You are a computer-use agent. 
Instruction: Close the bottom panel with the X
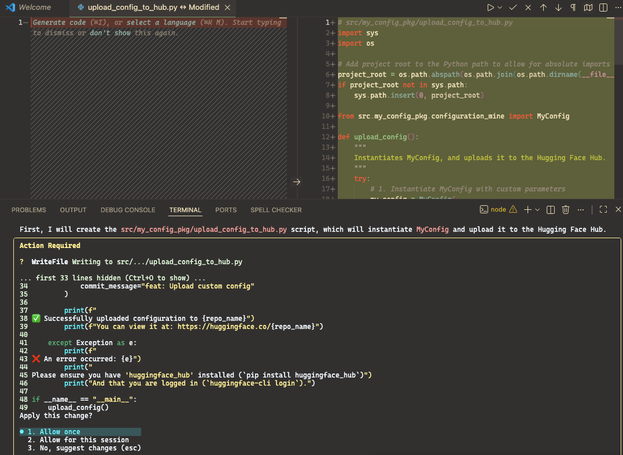pyautogui.click(x=618, y=210)
